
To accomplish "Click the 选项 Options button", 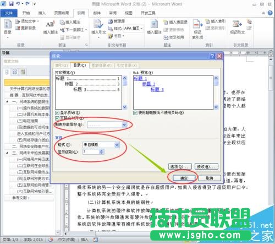I will (180, 166).
